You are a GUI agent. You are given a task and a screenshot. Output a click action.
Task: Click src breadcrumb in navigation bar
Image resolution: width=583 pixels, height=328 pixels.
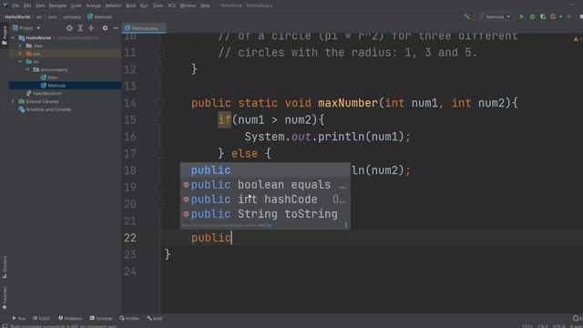(x=39, y=16)
